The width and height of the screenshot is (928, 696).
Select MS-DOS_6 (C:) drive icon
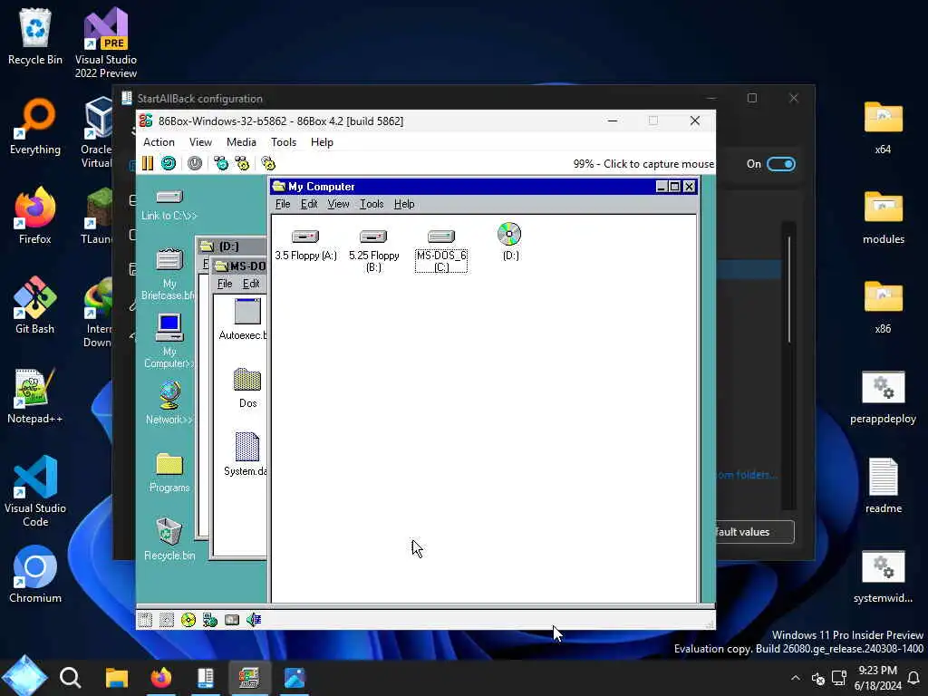coord(441,251)
